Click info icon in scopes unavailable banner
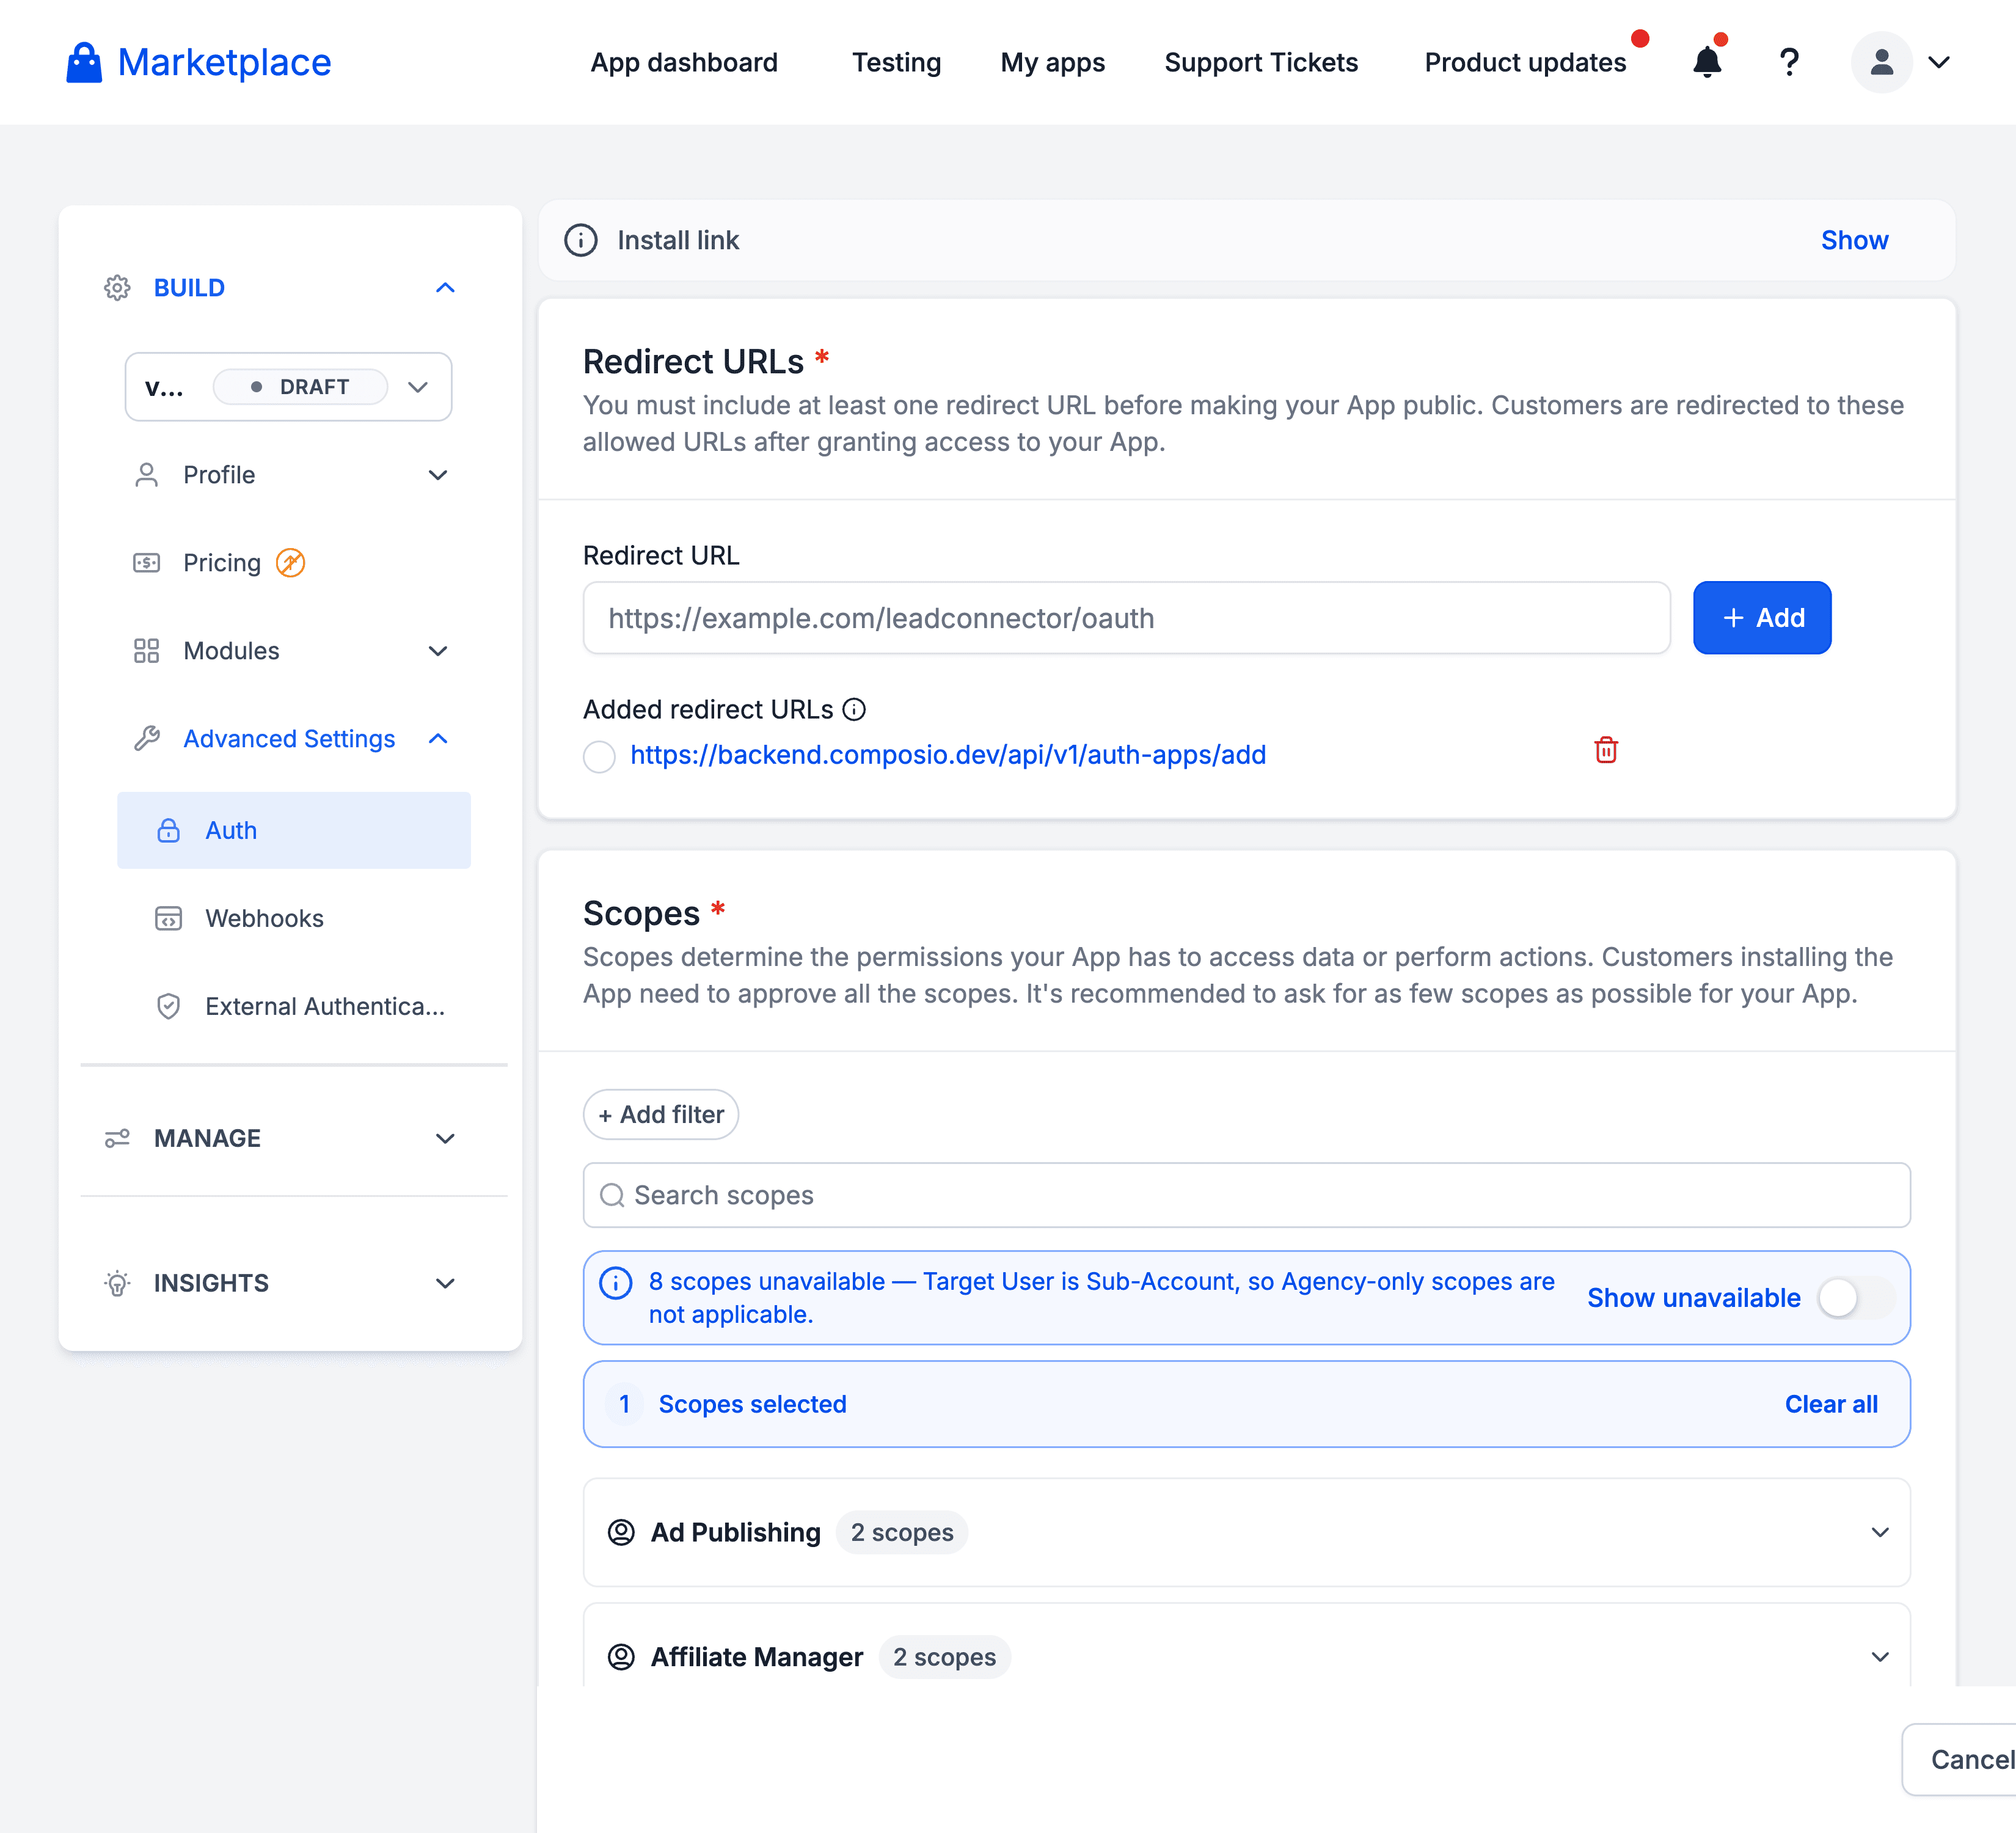Viewport: 2016px width, 1833px height. [615, 1283]
